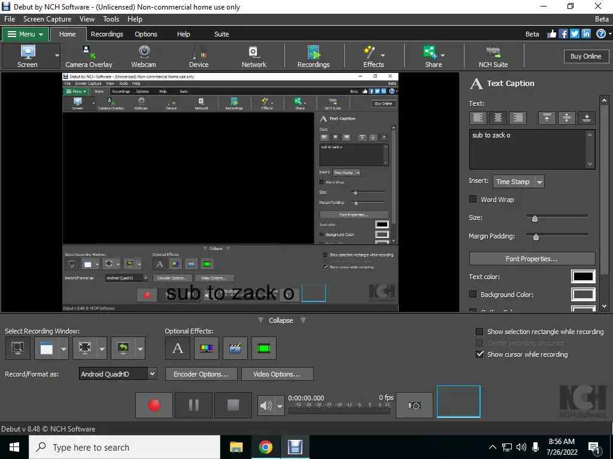
Task: Open the Watermark effect icon
Action: pos(235,348)
